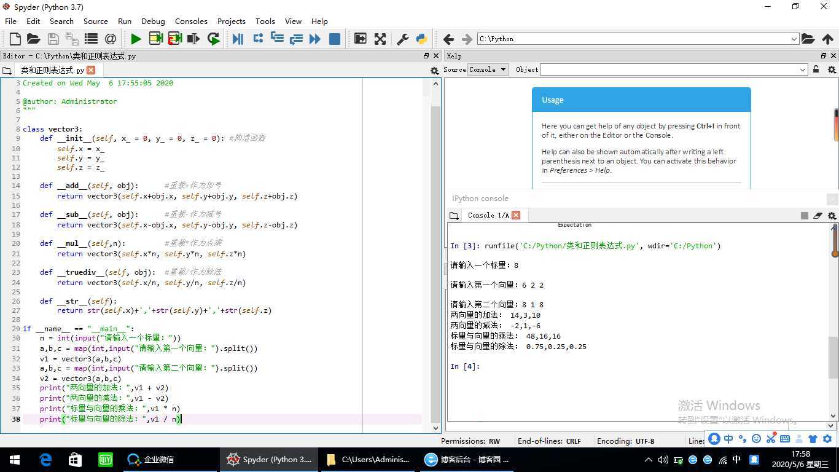Browse console tabs folder icon
This screenshot has height=472, width=839.
pos(454,216)
